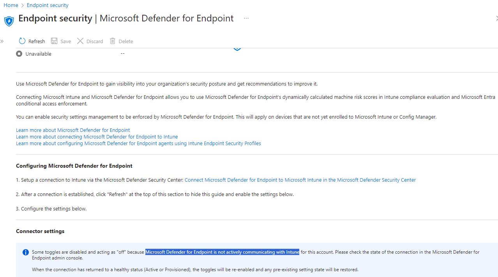Click the Delete trash can icon

coord(113,41)
